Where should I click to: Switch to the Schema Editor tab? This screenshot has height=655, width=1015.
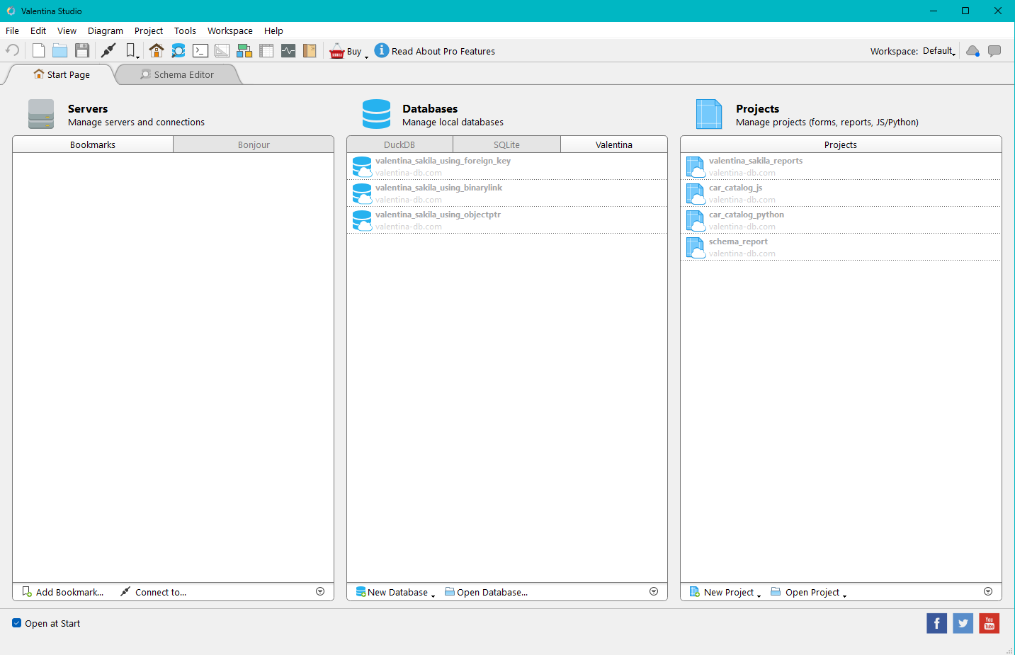click(x=178, y=74)
